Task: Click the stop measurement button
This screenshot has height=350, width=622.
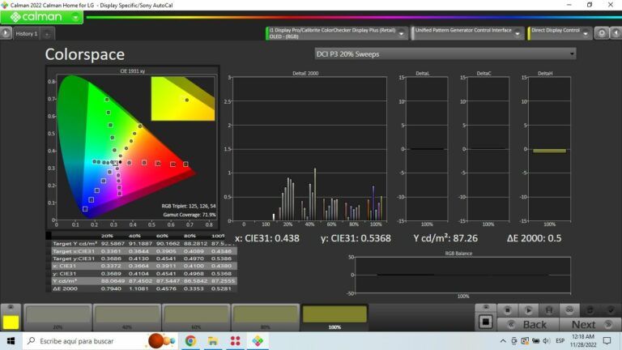Action: [508, 309]
